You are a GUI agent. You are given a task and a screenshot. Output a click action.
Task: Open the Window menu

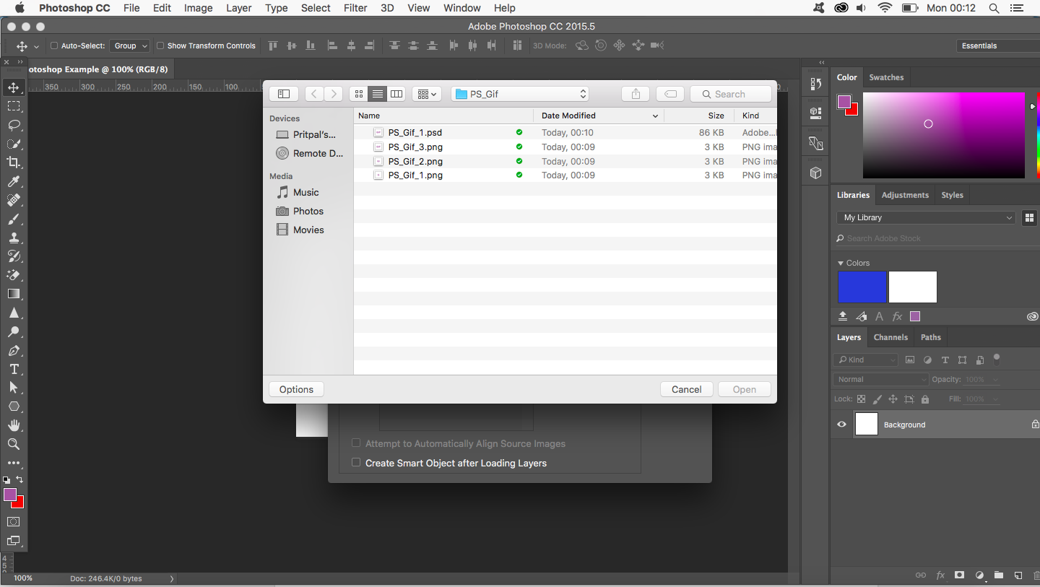[462, 8]
